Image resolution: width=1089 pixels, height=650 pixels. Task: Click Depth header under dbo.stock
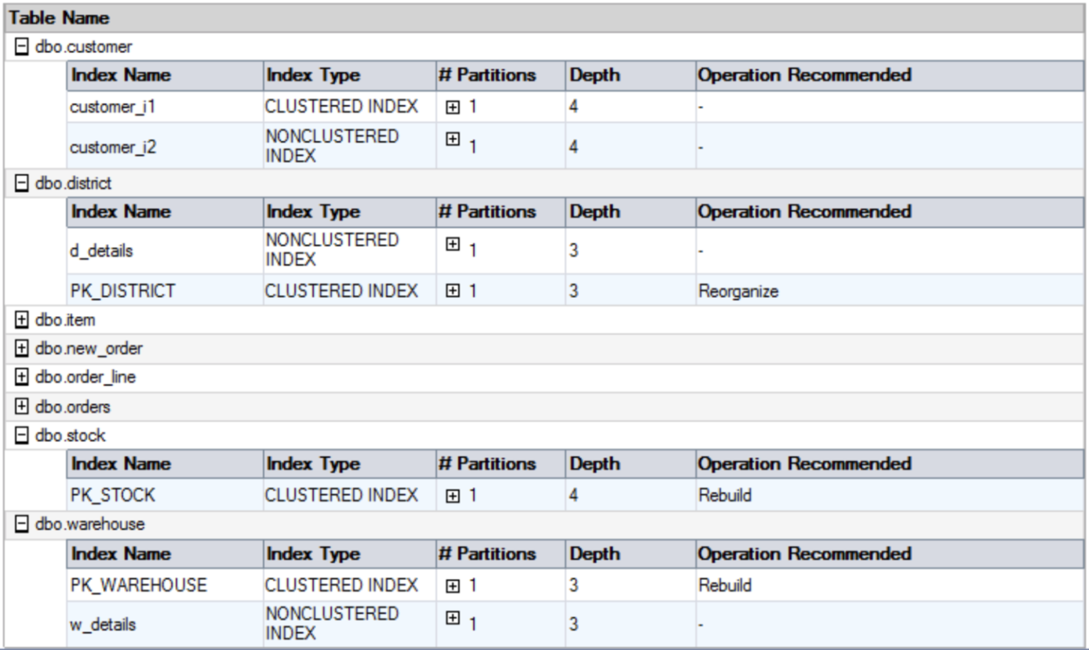coord(629,464)
